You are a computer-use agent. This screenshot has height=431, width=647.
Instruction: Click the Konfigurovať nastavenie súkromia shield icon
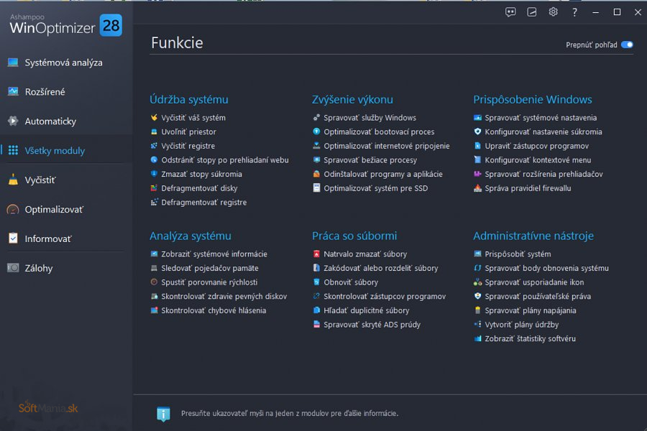click(477, 131)
